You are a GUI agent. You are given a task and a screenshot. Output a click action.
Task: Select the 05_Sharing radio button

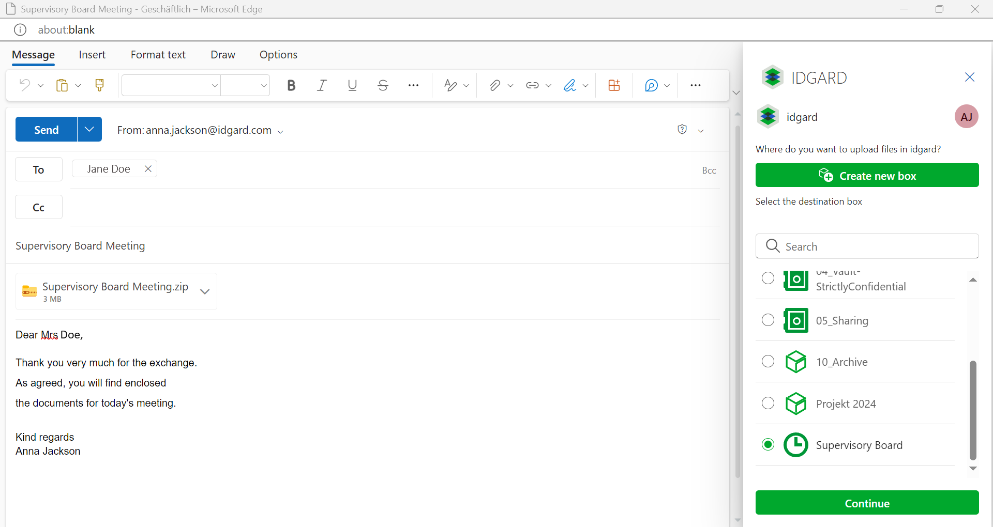click(768, 320)
